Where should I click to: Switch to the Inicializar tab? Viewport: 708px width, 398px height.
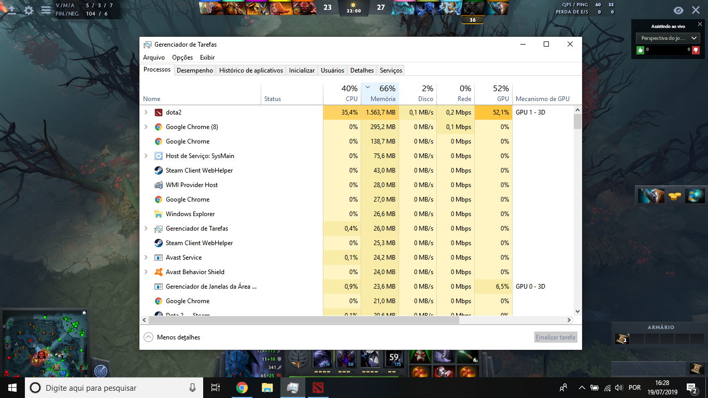[302, 70]
